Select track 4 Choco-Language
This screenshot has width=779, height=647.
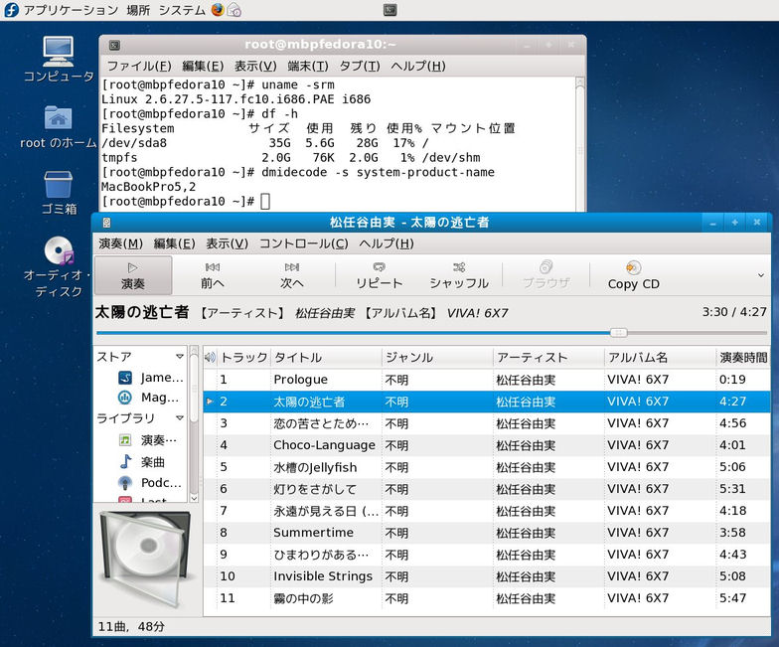(x=487, y=445)
